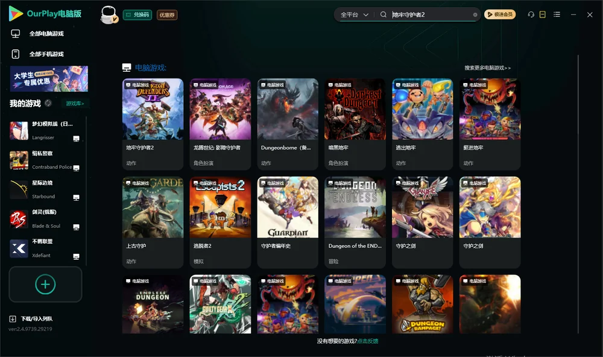The image size is (603, 357).
Task: Select 缉私警察 Contraband Police in my games
Action: pyautogui.click(x=45, y=160)
